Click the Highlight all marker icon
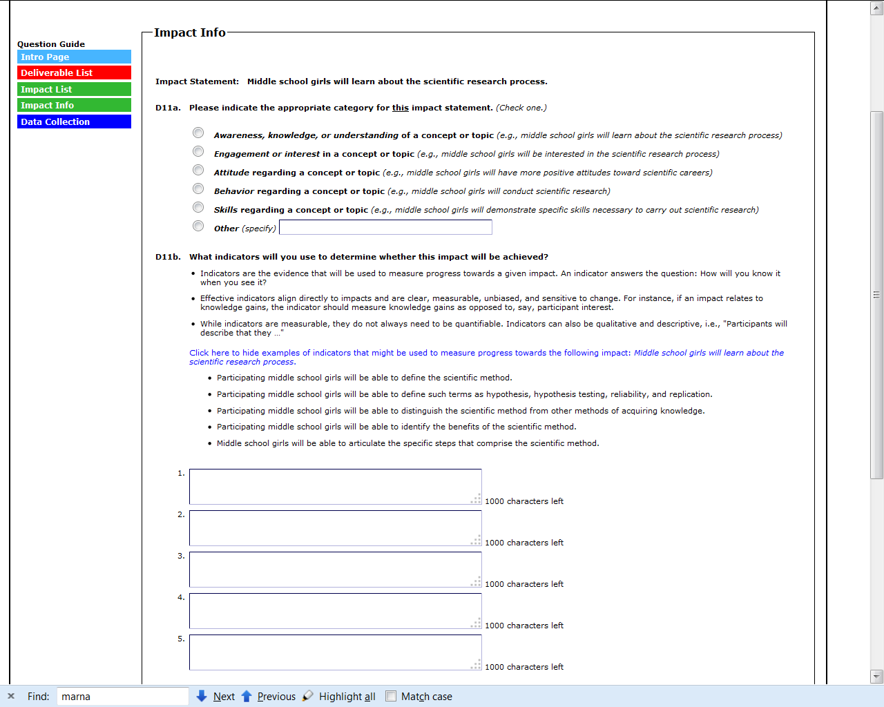 [308, 696]
